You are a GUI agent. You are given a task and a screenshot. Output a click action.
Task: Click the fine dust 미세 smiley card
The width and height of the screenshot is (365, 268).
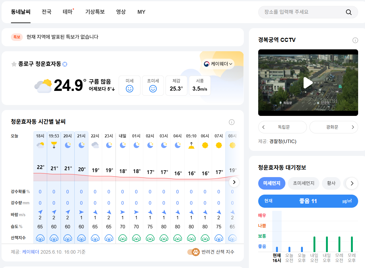tap(130, 86)
